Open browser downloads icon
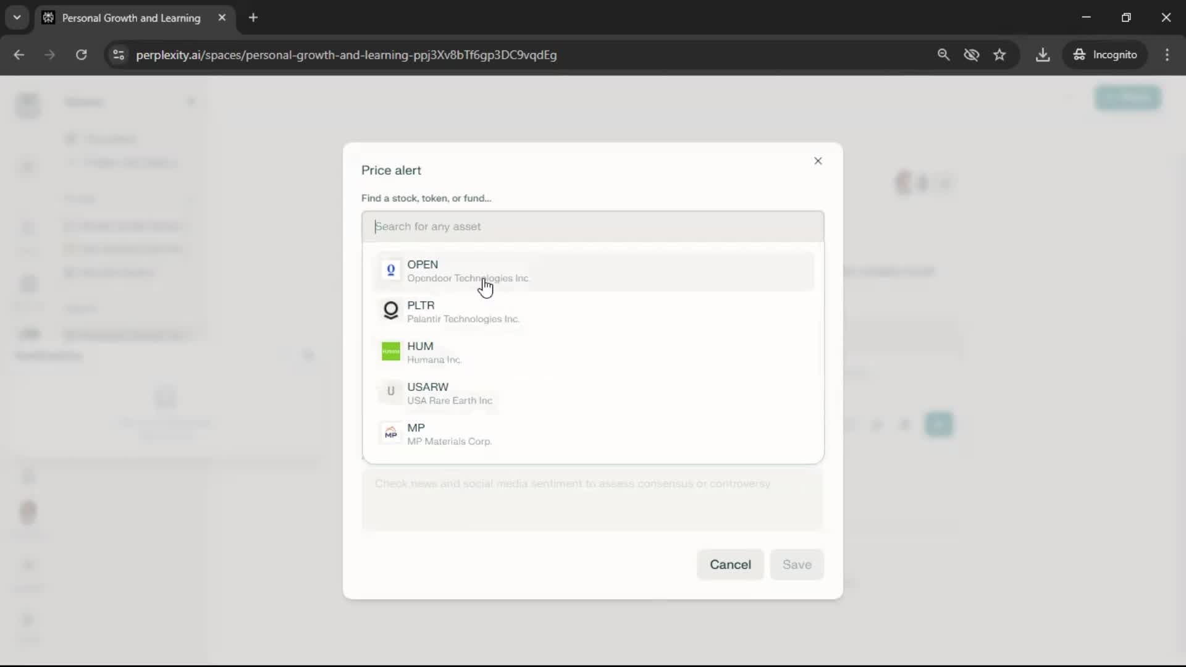Viewport: 1186px width, 667px height. pos(1043,55)
